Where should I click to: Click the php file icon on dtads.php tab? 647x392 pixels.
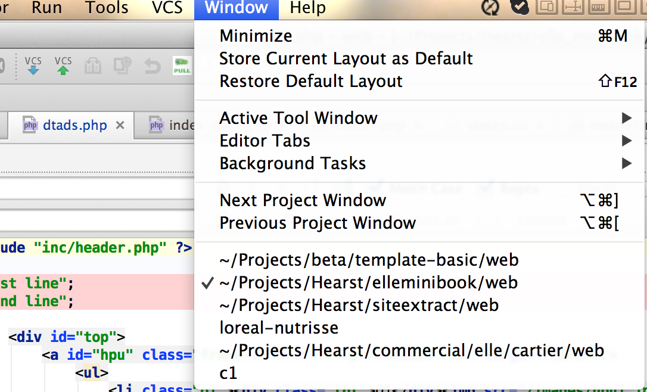pyautogui.click(x=30, y=125)
